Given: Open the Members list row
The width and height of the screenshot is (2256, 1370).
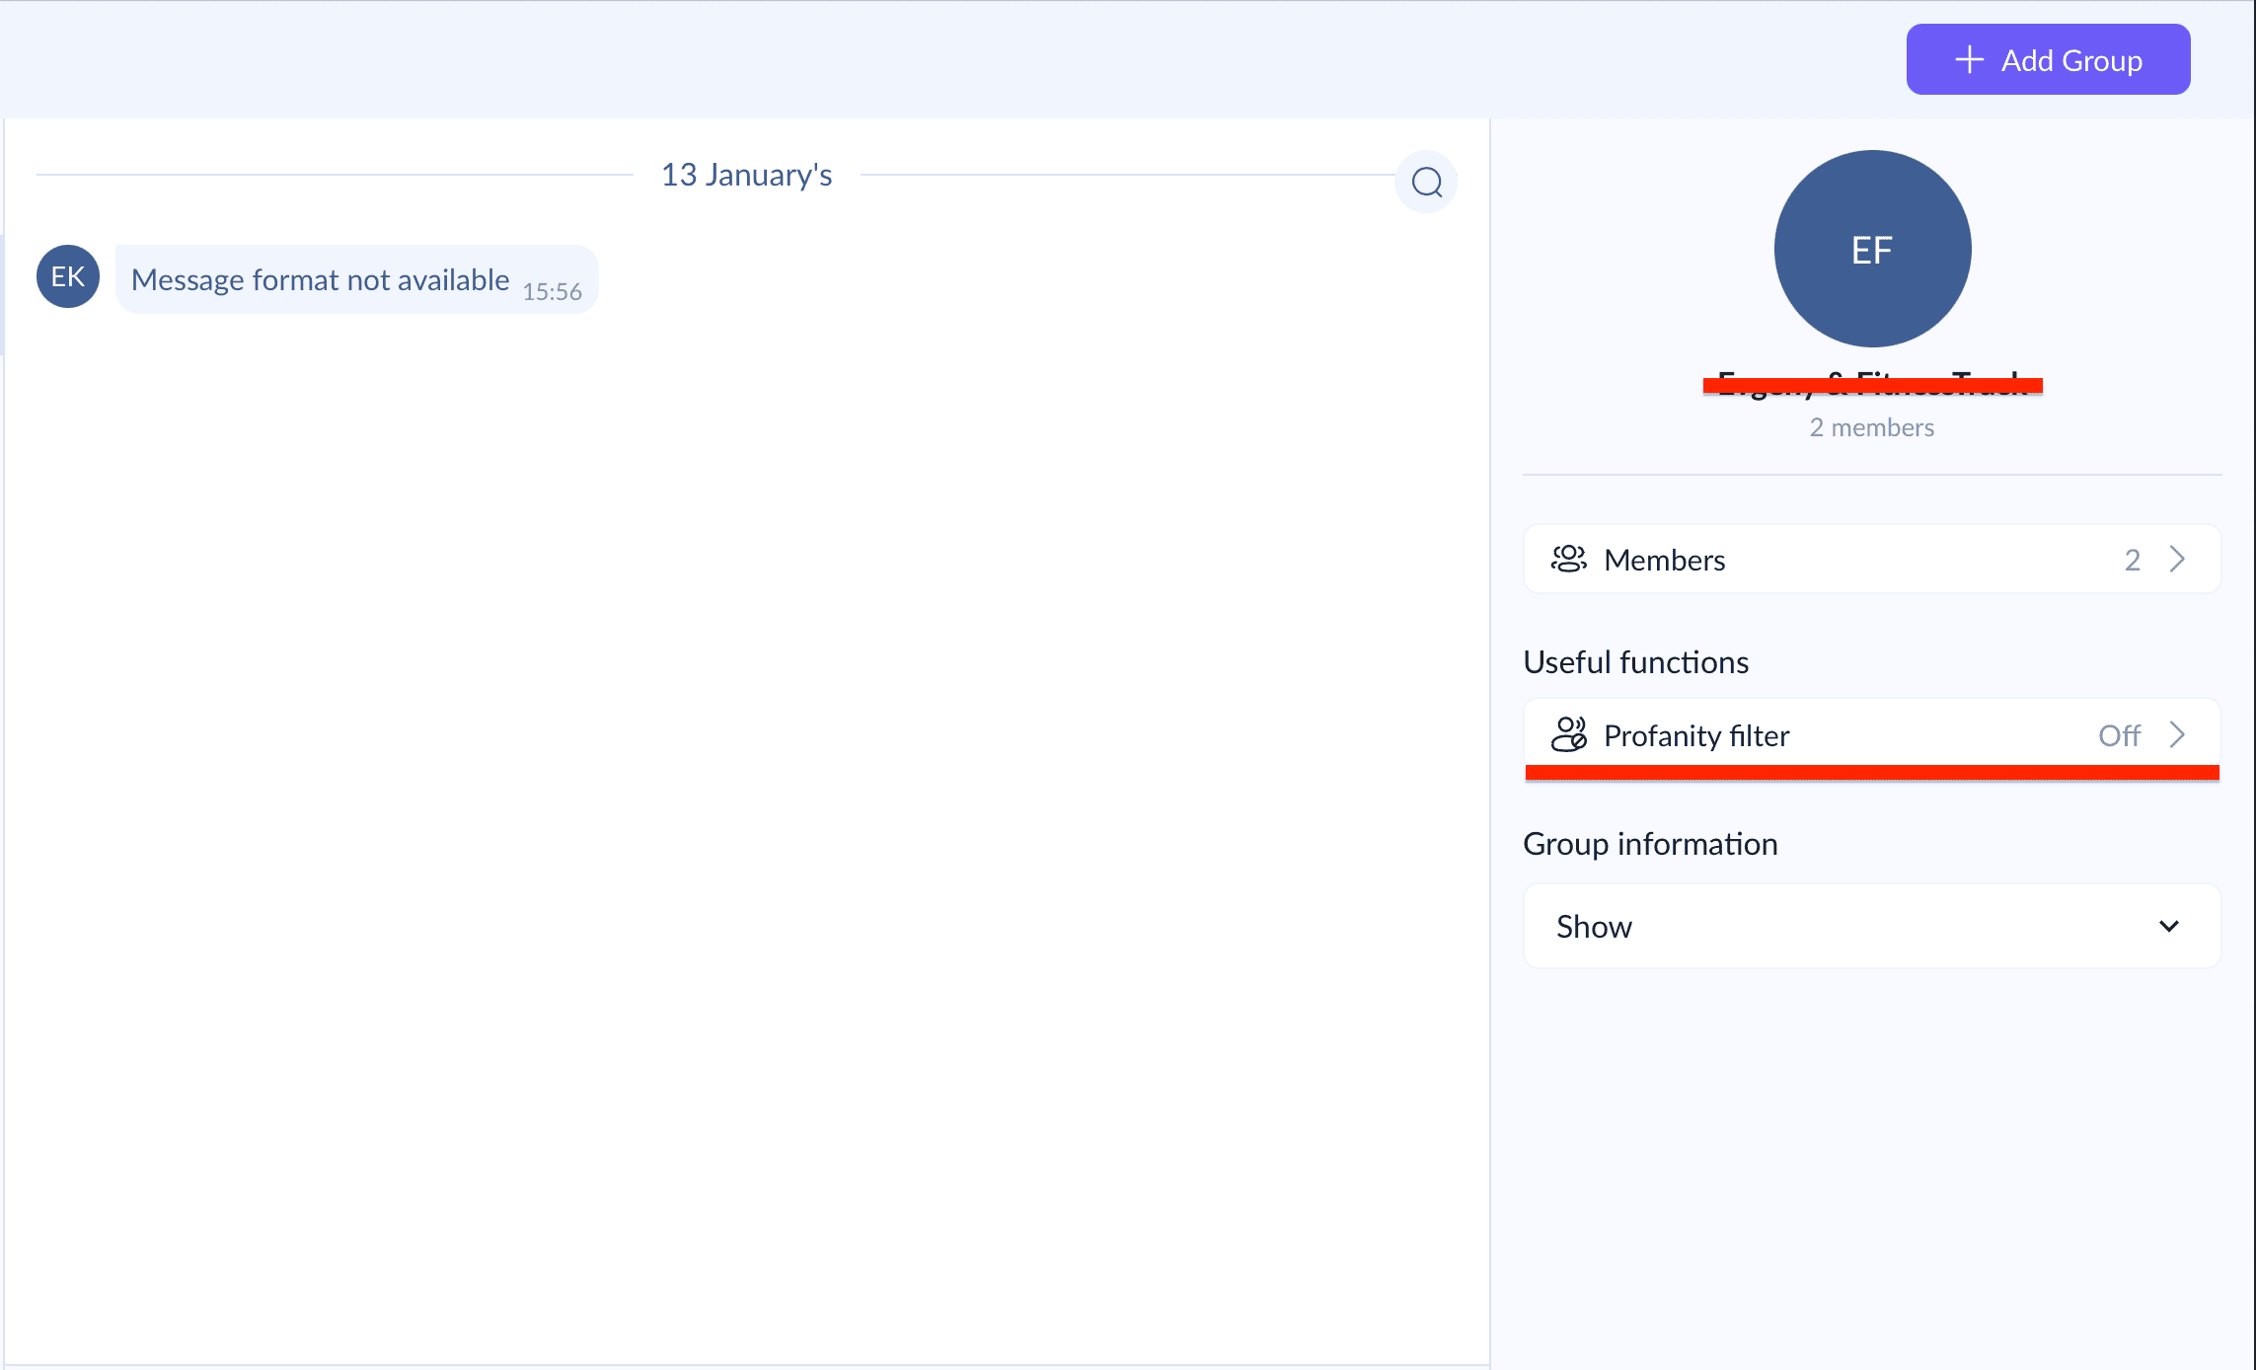Looking at the screenshot, I should pos(1872,559).
